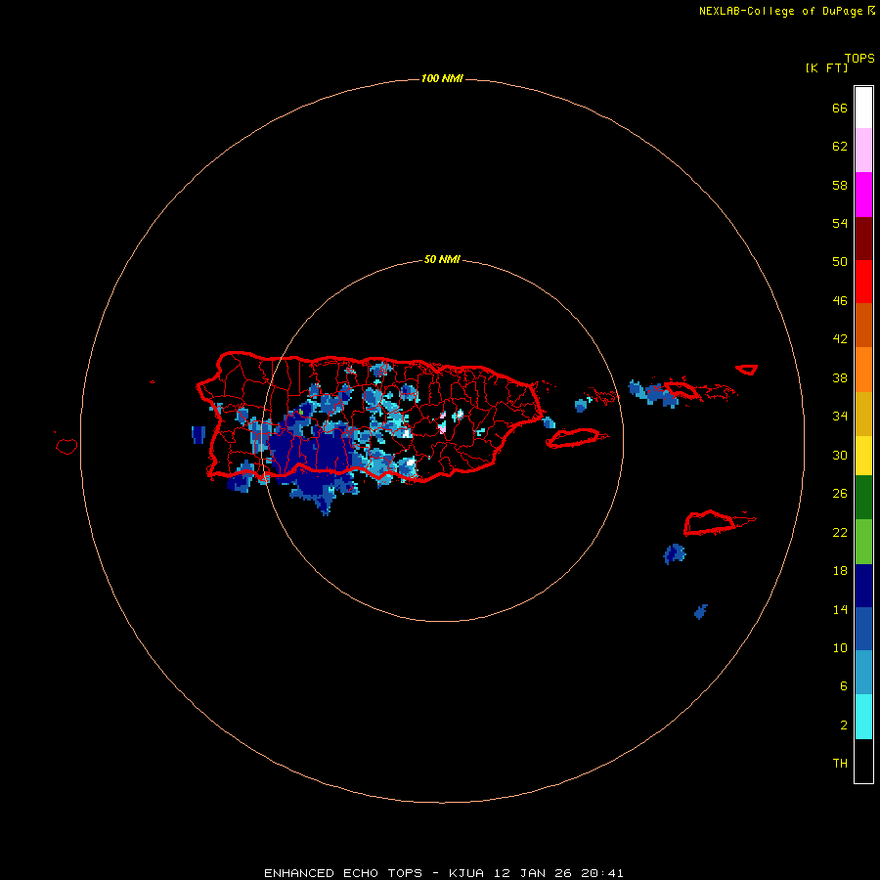Click the legend value '38'
The image size is (880, 880).
(x=840, y=378)
